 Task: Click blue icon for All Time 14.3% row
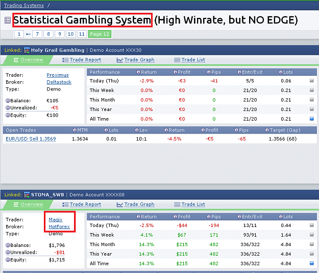pyautogui.click(x=312, y=263)
